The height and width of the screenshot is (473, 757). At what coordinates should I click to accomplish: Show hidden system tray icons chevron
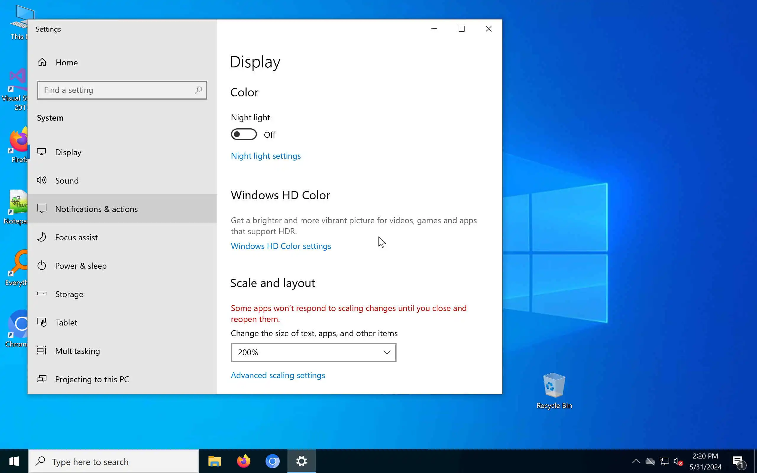pos(636,461)
